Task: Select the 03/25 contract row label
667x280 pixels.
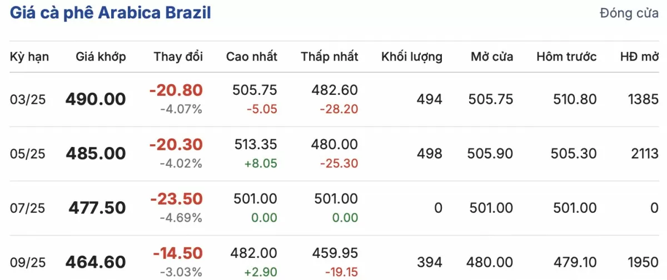Action: point(28,100)
